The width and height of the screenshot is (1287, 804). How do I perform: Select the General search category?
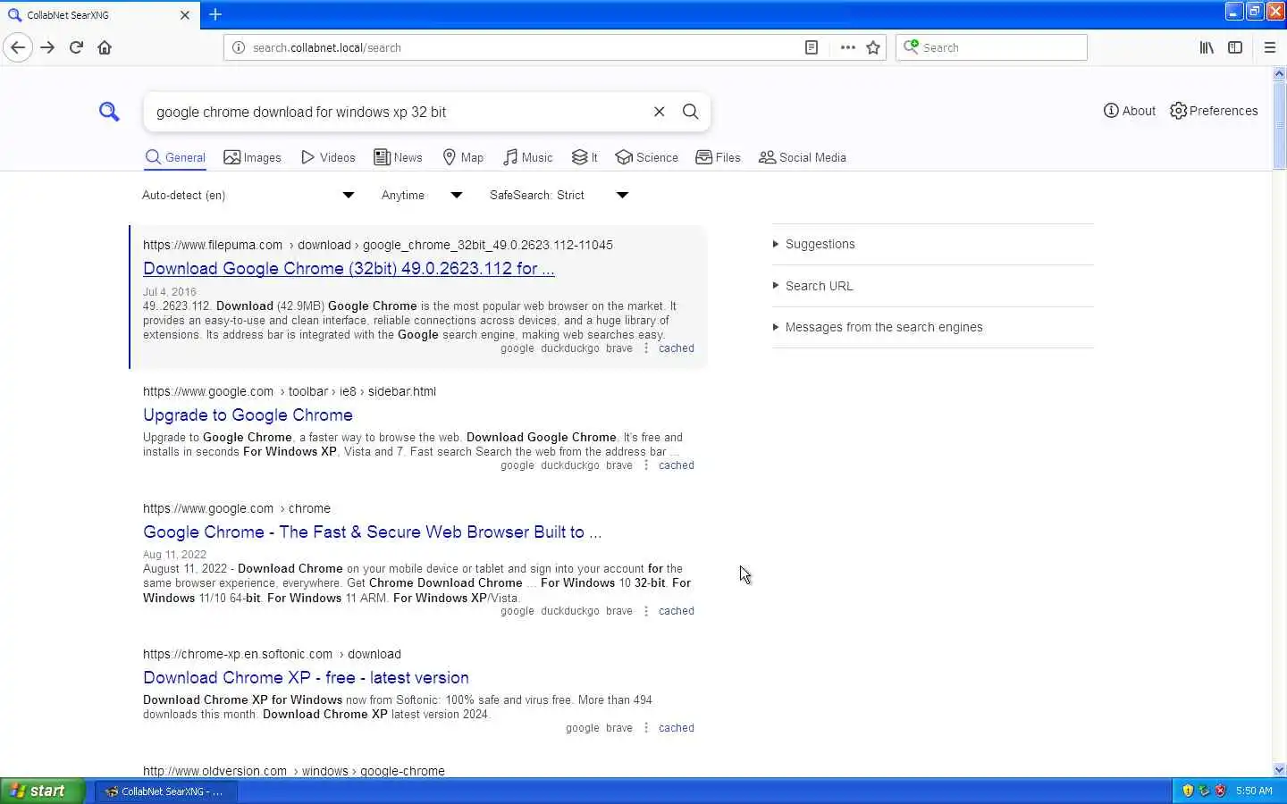click(x=175, y=157)
